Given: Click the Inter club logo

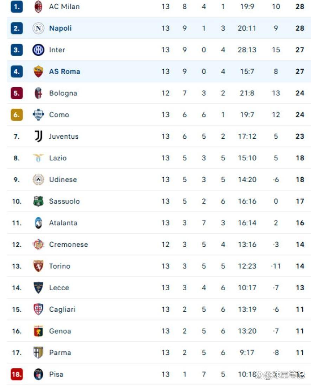Looking at the screenshot, I should click(x=38, y=50).
